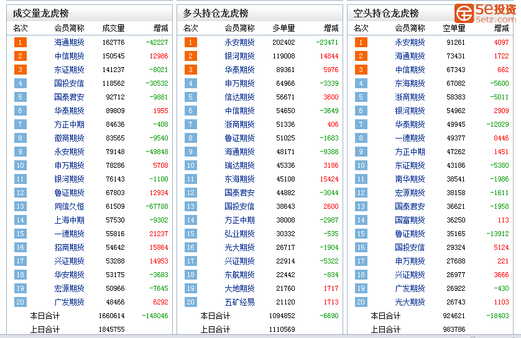The image size is (521, 338).
Task: Open the 招商期货 member link
Action: coord(69,247)
